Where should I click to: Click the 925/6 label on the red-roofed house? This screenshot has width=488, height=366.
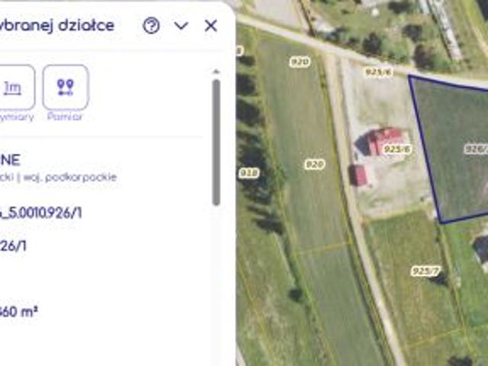click(397, 149)
